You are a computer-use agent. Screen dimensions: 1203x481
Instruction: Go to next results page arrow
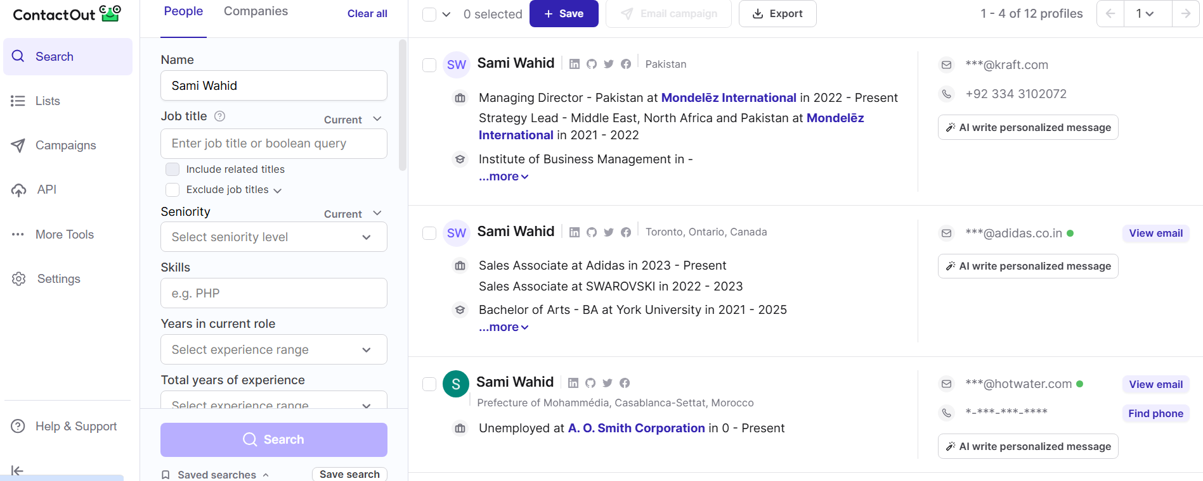[x=1185, y=13]
